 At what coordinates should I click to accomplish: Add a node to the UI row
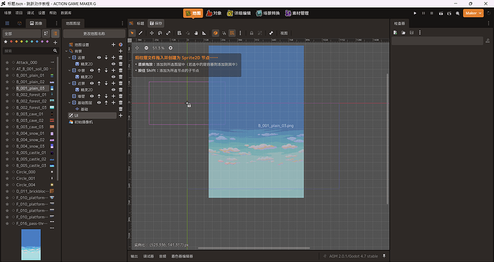coord(121,115)
